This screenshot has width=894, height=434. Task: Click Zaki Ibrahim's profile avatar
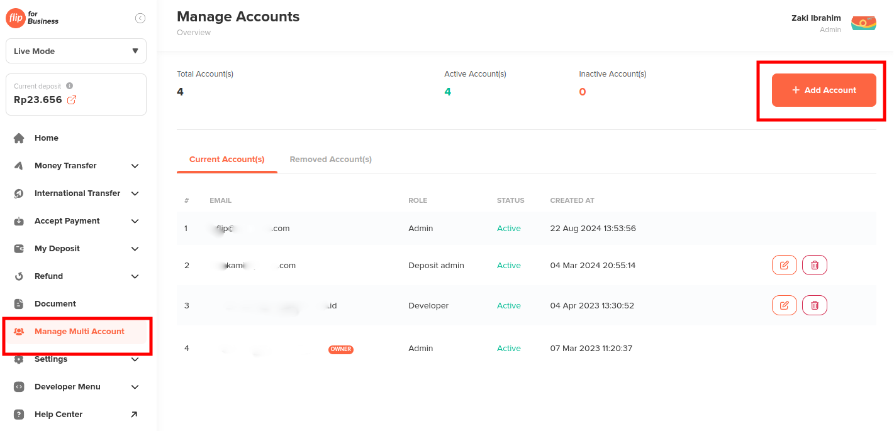coord(863,23)
